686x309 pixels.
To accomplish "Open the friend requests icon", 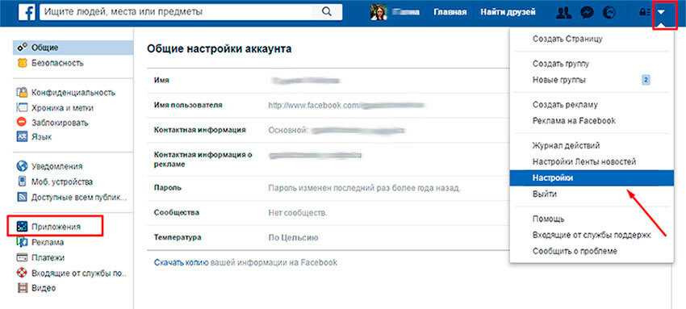I will (x=564, y=13).
